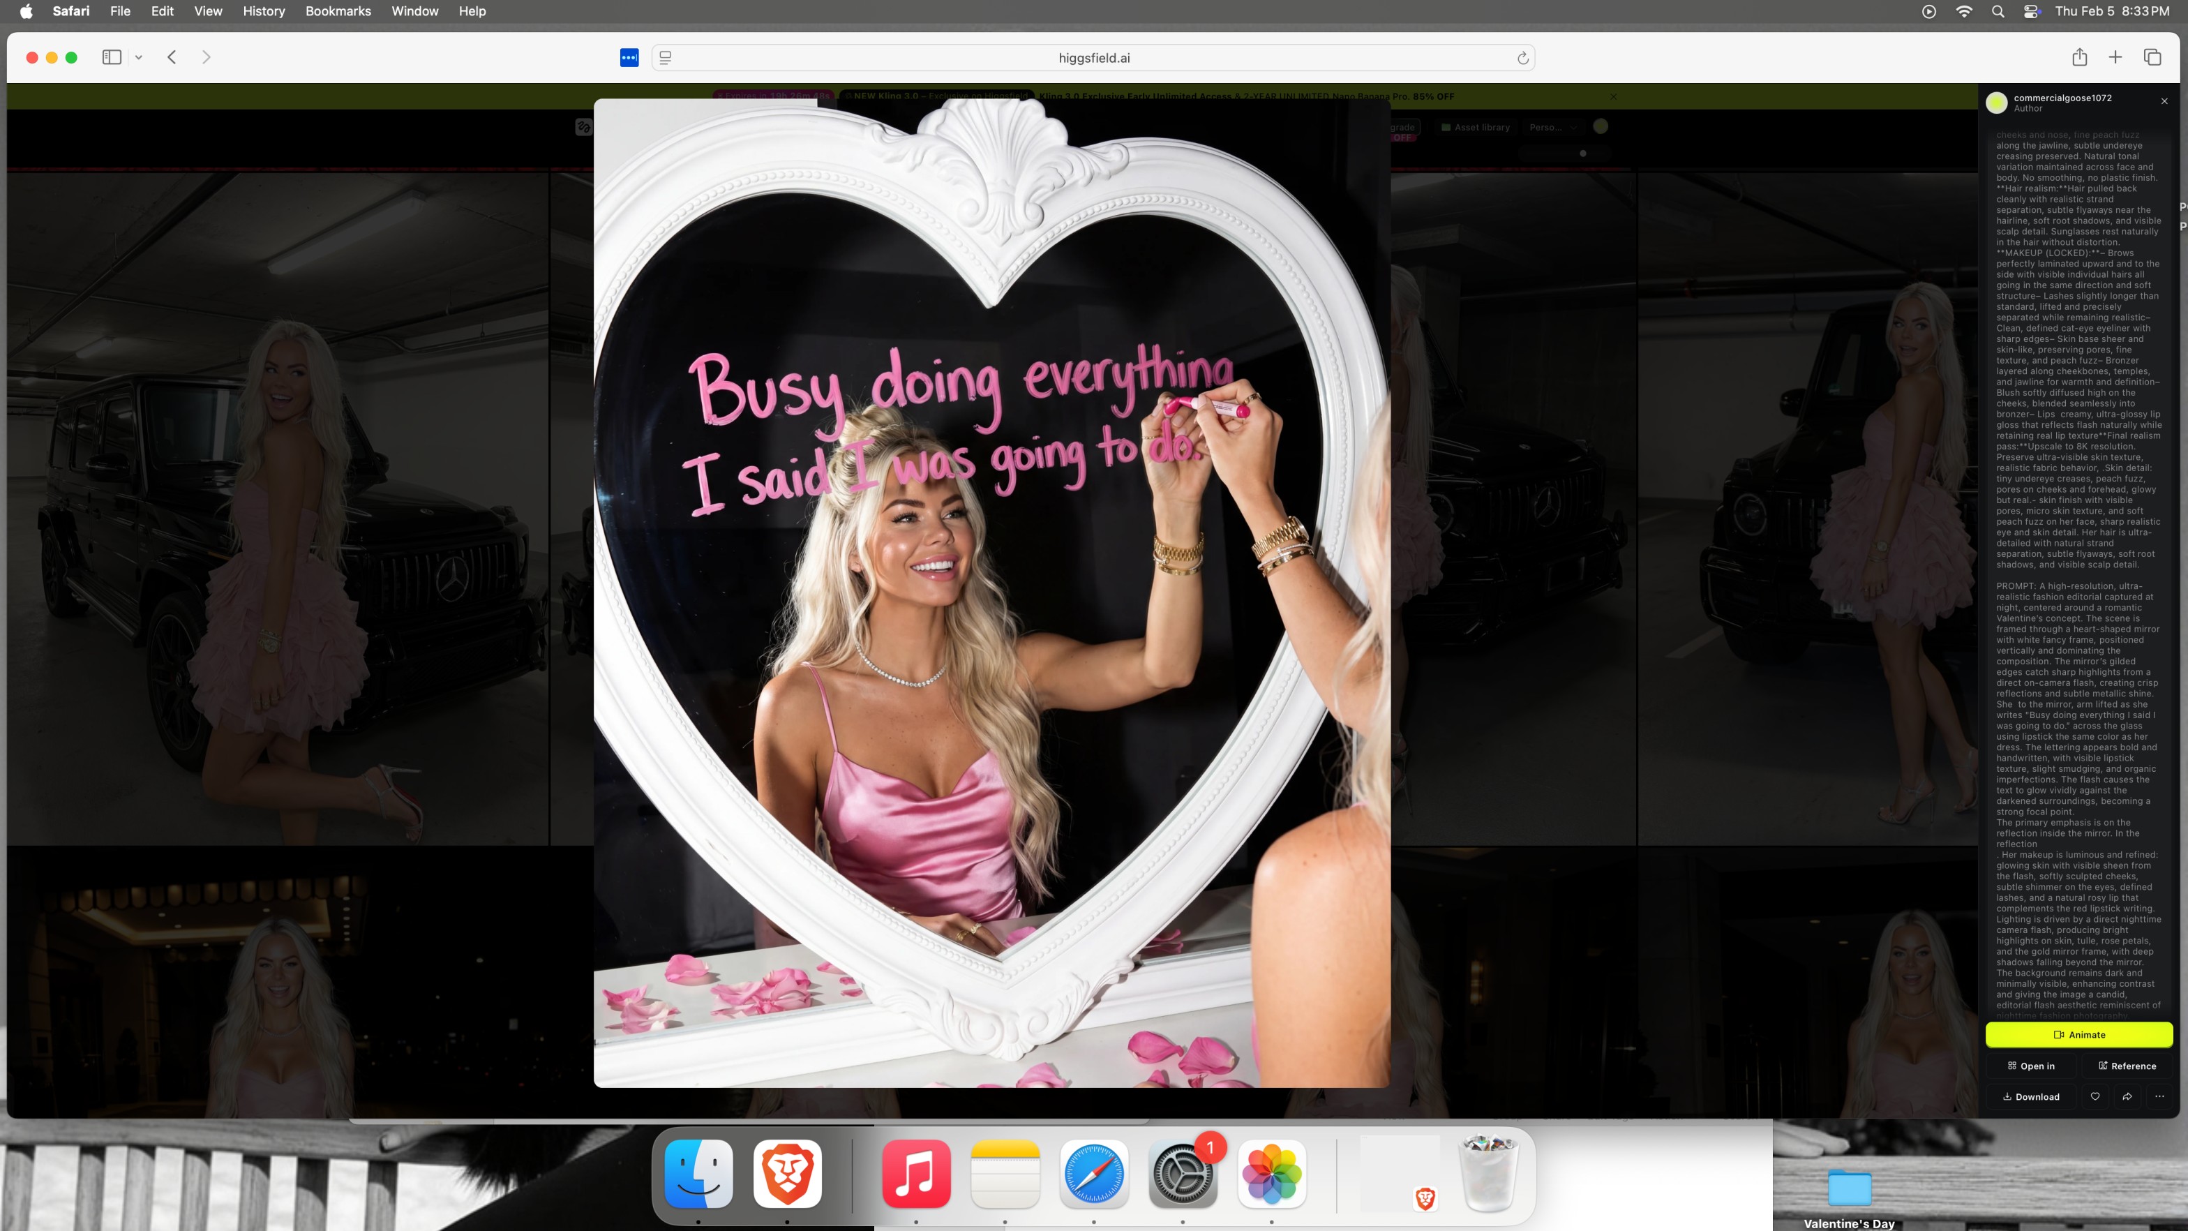The height and width of the screenshot is (1231, 2188).
Task: Click the blue extension icon beside address bar
Action: pos(629,58)
